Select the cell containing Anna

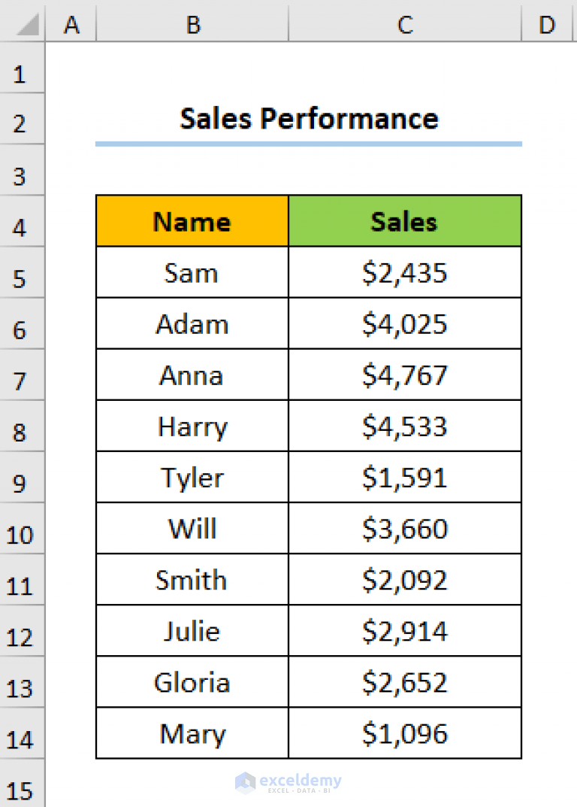[192, 375]
